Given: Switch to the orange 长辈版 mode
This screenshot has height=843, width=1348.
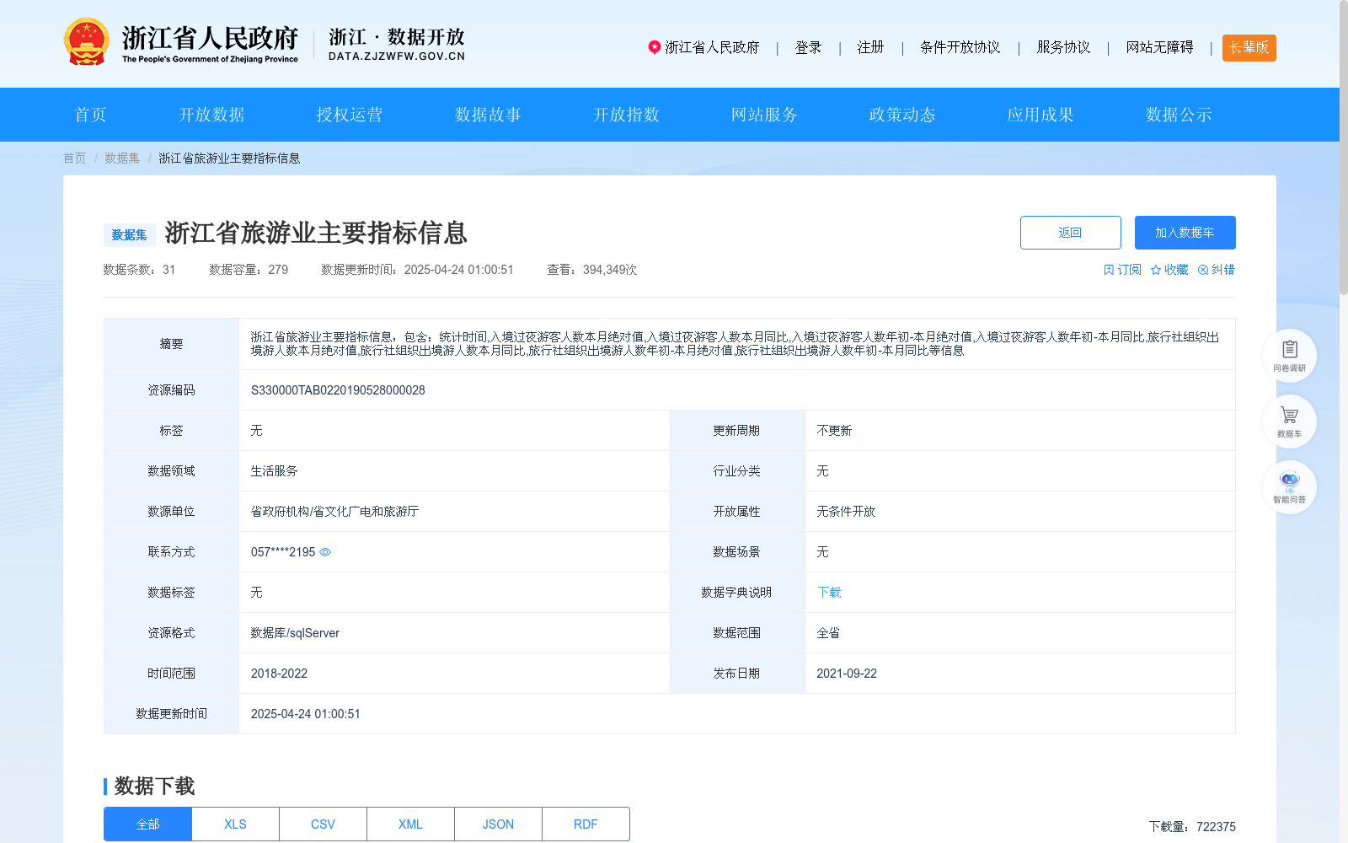Looking at the screenshot, I should (x=1249, y=48).
